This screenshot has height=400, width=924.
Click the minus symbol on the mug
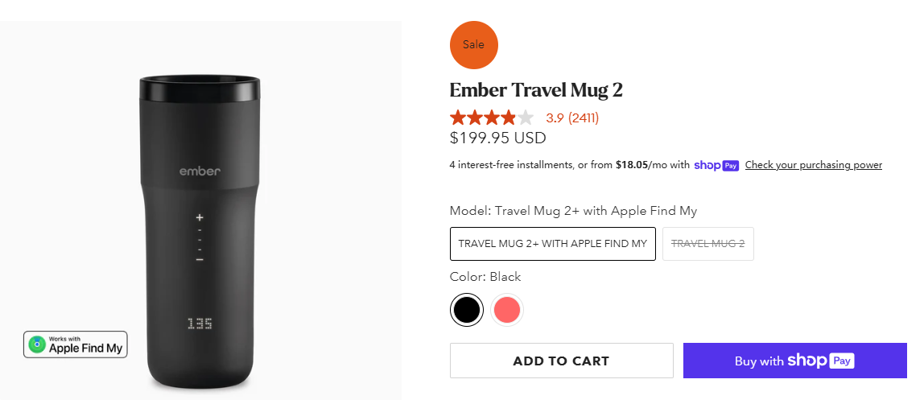[200, 259]
